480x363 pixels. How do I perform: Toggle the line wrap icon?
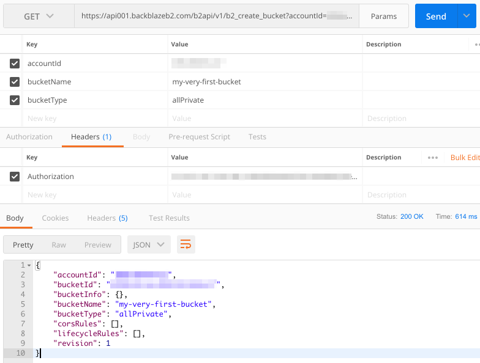[186, 244]
